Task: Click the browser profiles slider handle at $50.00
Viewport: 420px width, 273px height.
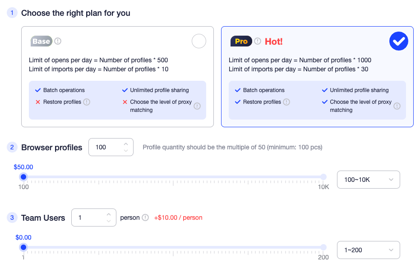Action: click(23, 177)
